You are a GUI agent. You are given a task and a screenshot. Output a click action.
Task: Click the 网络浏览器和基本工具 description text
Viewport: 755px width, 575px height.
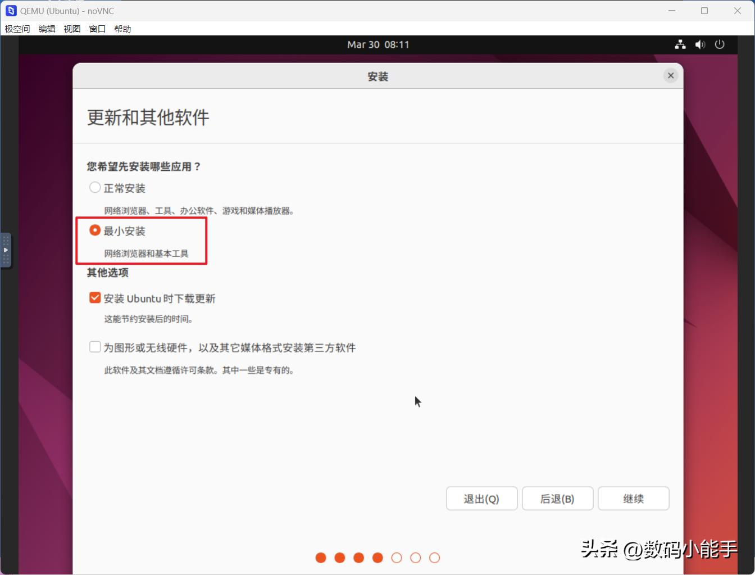[x=146, y=253]
